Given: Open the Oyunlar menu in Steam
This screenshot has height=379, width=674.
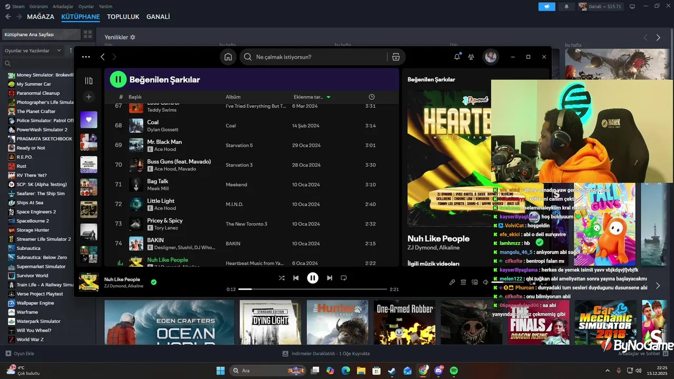Looking at the screenshot, I should point(86,6).
